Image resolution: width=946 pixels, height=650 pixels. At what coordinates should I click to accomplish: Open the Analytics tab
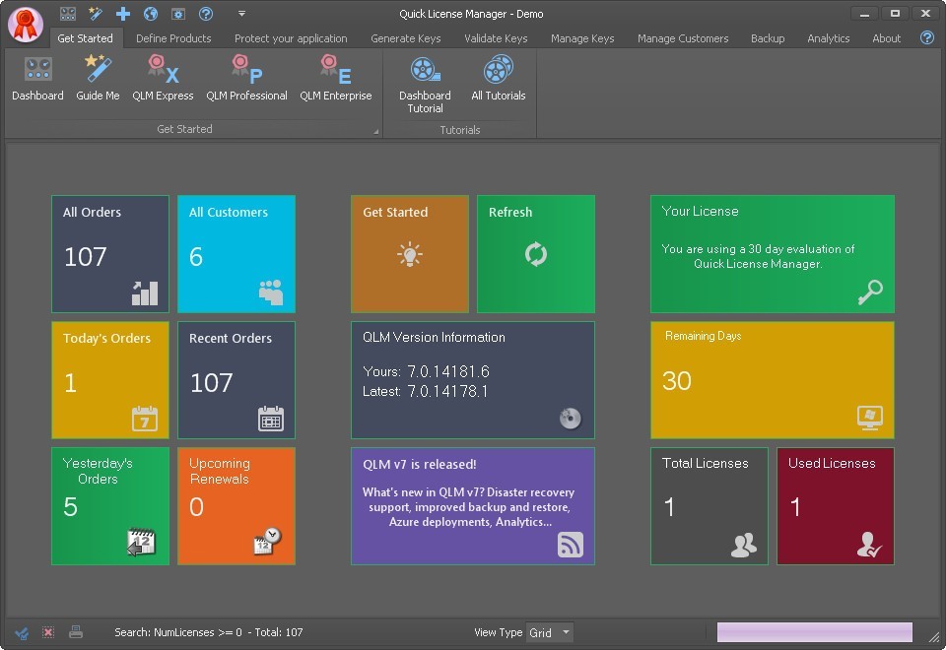click(x=829, y=38)
